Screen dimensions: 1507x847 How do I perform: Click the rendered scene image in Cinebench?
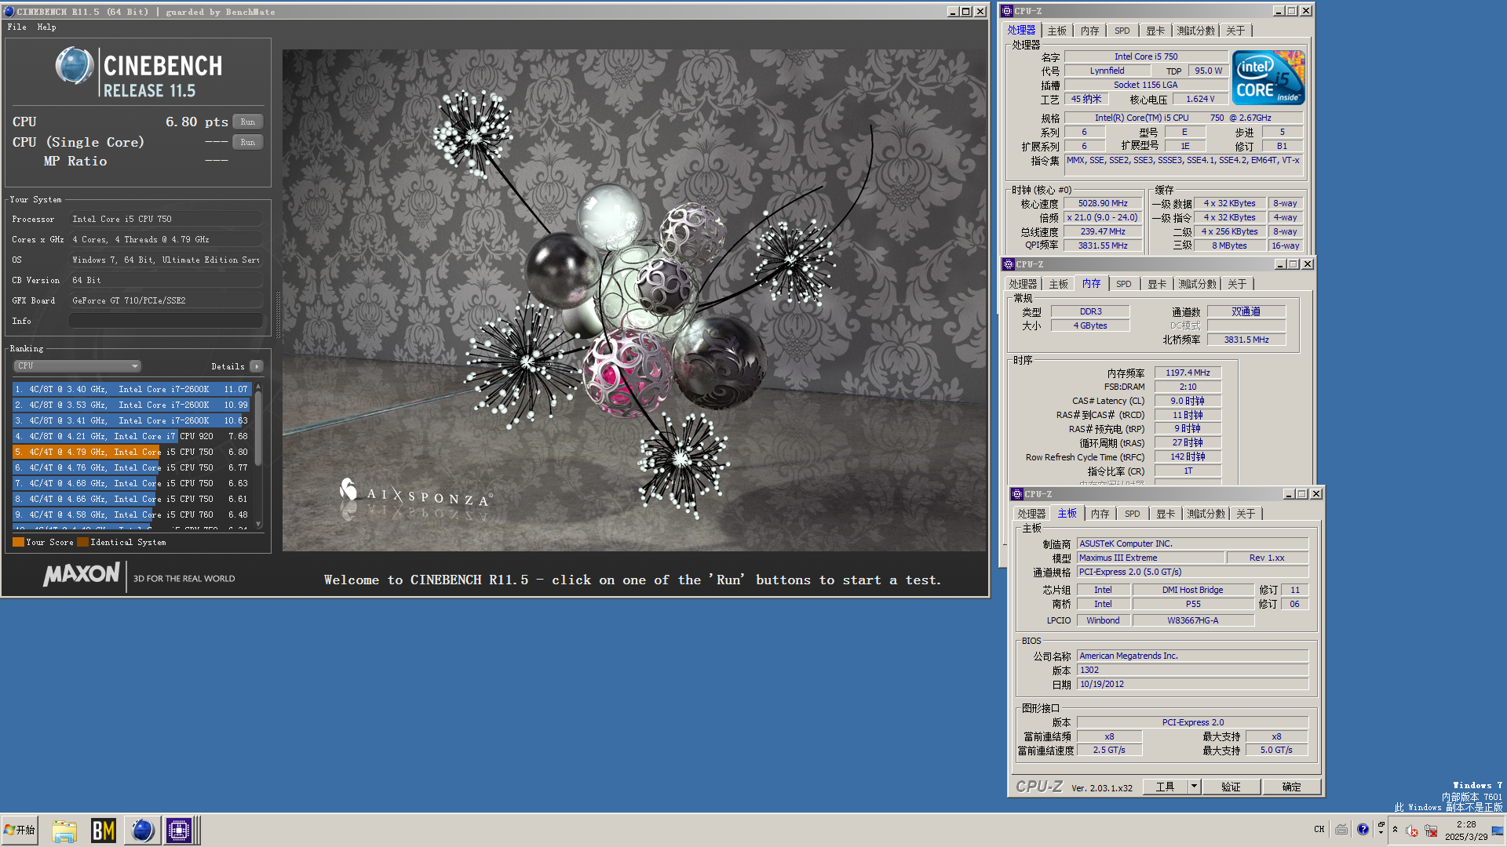(634, 300)
